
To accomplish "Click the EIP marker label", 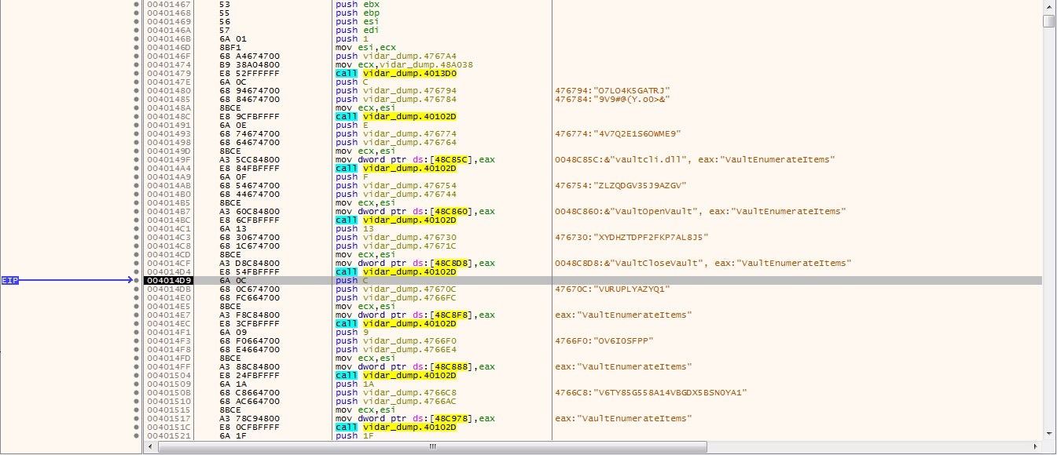I will click(9, 280).
